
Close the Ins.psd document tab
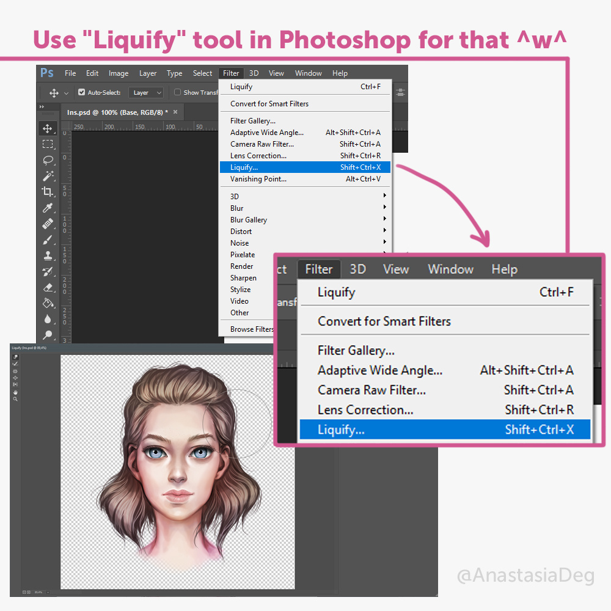point(175,112)
